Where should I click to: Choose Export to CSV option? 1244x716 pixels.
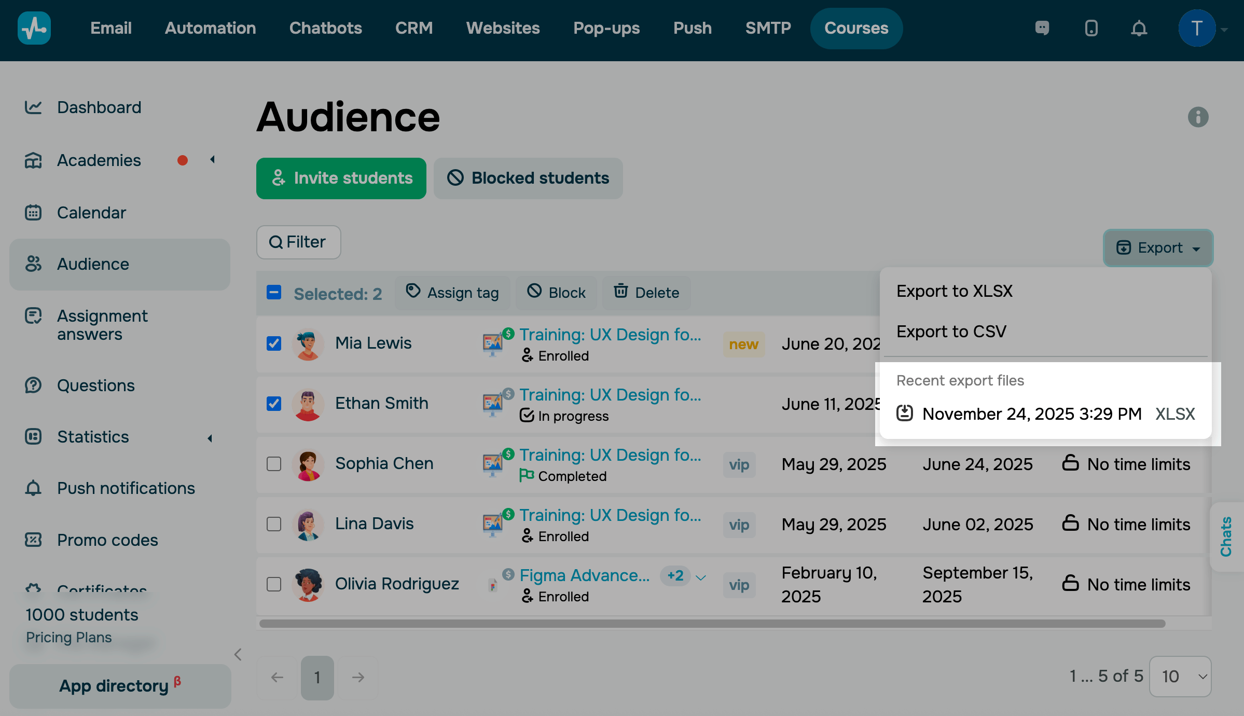(x=951, y=332)
